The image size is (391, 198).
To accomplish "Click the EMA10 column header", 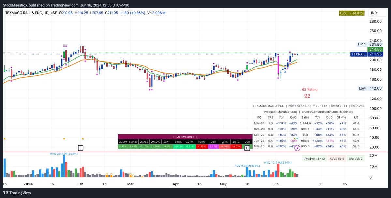I will (x=123, y=141).
